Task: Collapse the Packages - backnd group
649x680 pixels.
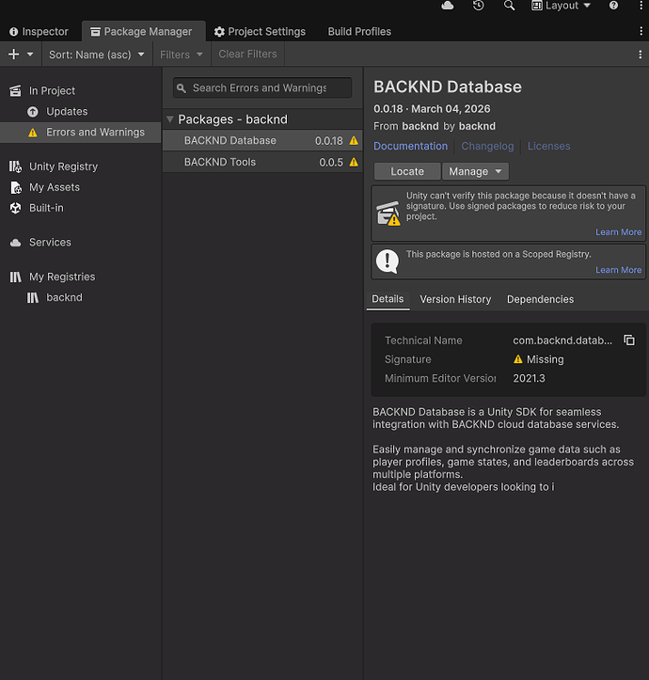Action: point(170,119)
